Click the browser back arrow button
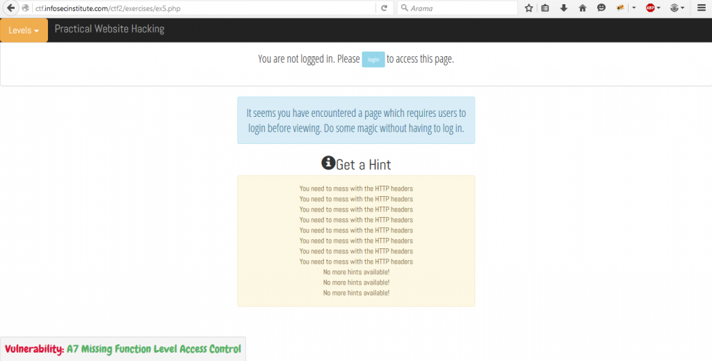Viewport: 712px width, 361px height. click(x=11, y=8)
